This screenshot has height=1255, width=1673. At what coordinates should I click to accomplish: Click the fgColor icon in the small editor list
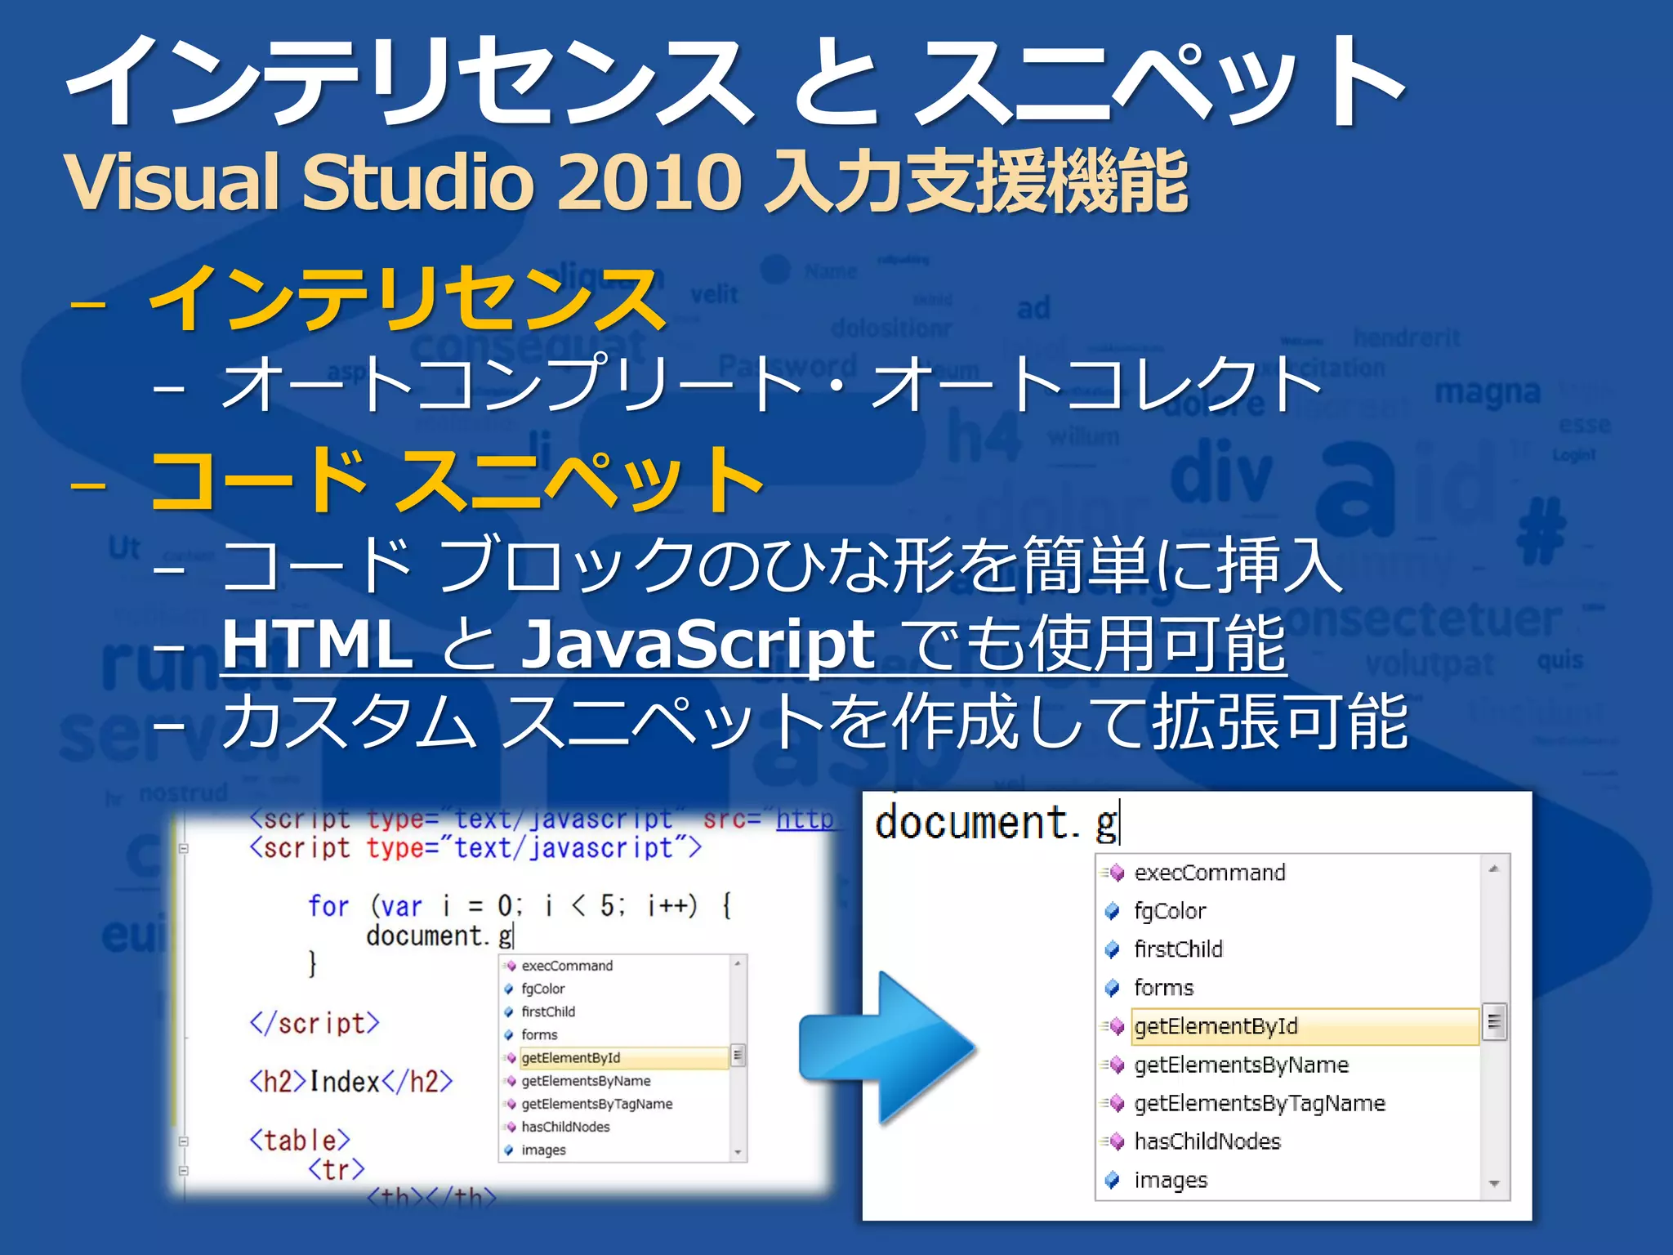tap(509, 989)
